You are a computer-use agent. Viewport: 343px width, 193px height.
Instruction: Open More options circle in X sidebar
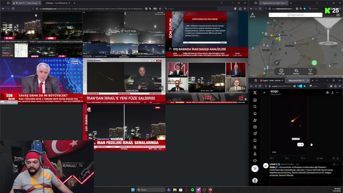point(255,161)
